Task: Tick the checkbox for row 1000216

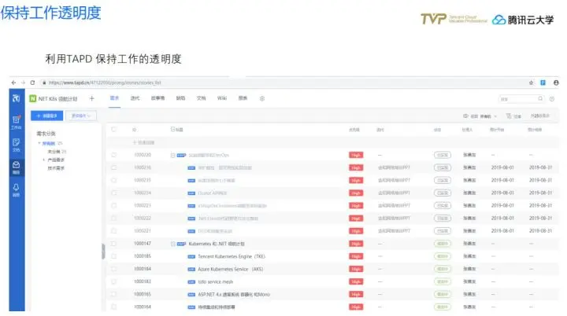Action: [114, 167]
